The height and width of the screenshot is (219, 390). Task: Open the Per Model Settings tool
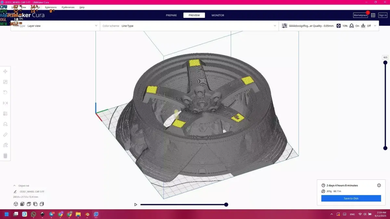click(5, 114)
